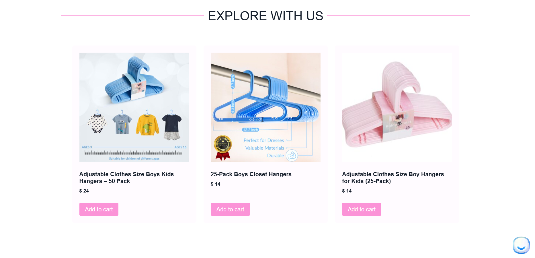Open Adjustable Boy Hangers for Kids (25-Pack) title
The image size is (535, 258).
pyautogui.click(x=393, y=178)
